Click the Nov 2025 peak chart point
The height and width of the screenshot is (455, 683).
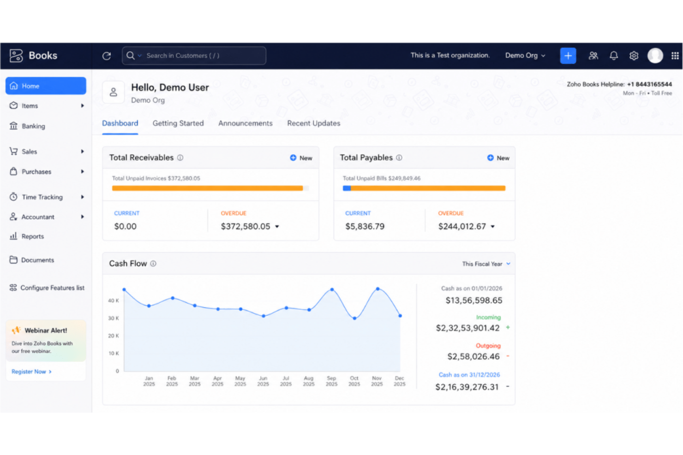tap(377, 289)
